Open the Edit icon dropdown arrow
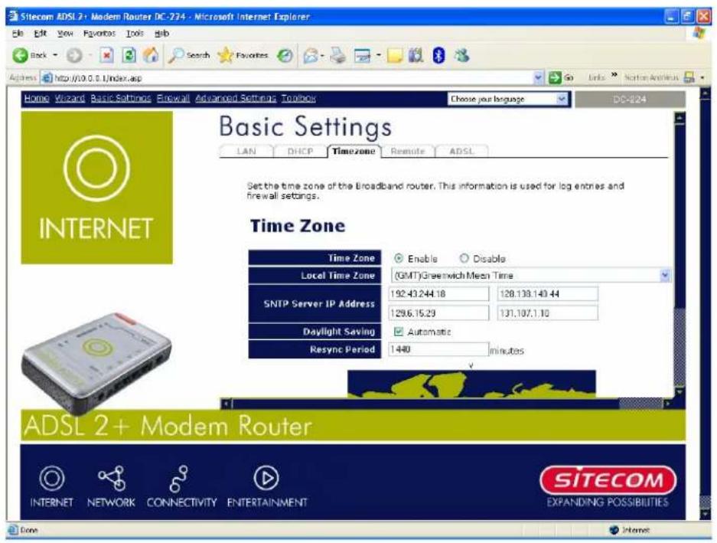The image size is (717, 543). 378,56
